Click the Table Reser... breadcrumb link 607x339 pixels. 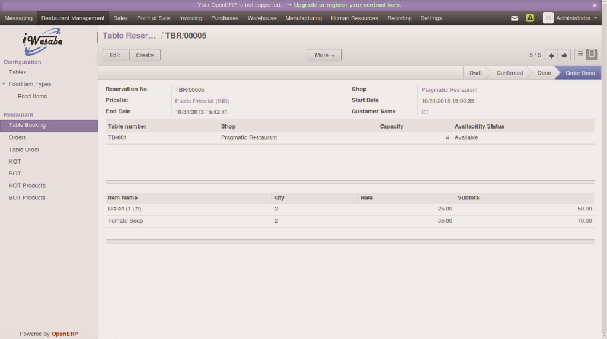[x=129, y=36]
